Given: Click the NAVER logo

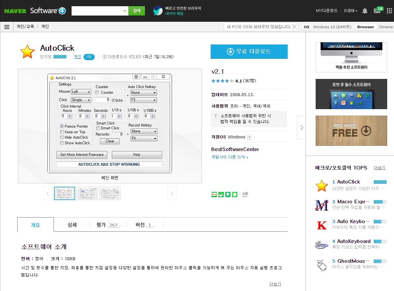Looking at the screenshot, I should [x=15, y=11].
